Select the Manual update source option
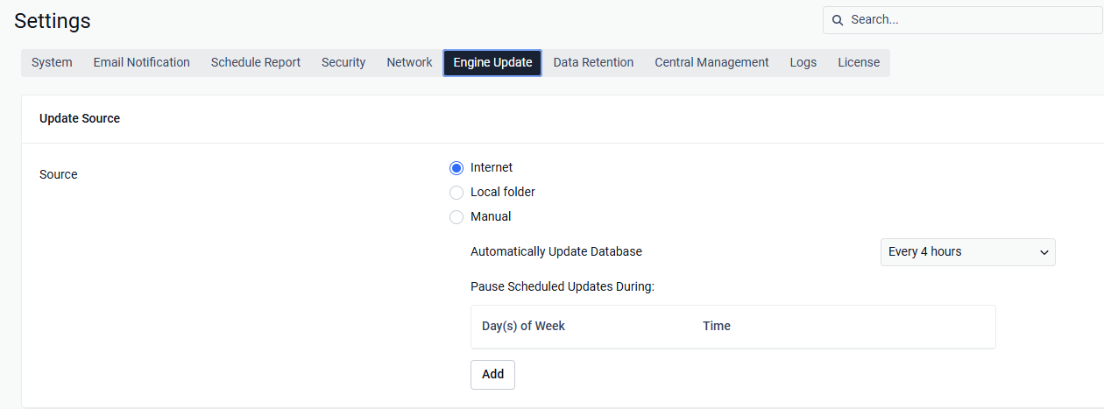 click(456, 217)
